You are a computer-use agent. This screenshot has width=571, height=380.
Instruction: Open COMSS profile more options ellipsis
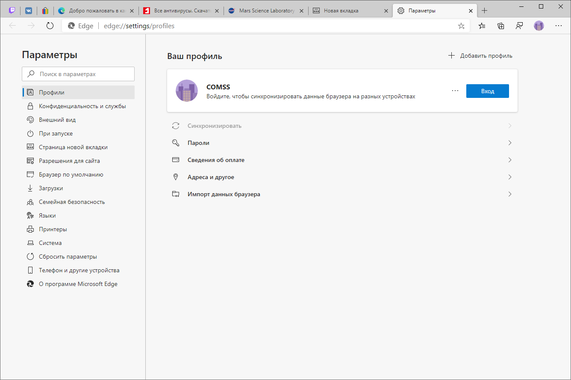pyautogui.click(x=455, y=91)
